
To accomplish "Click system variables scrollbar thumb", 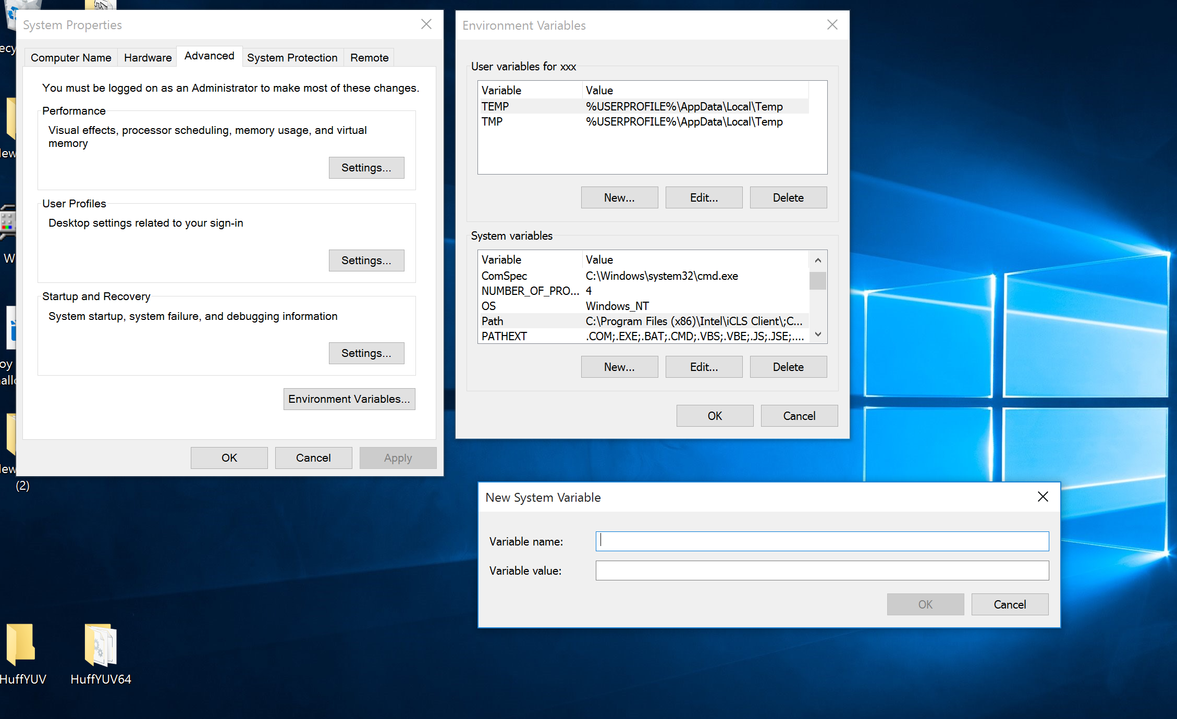I will point(818,280).
